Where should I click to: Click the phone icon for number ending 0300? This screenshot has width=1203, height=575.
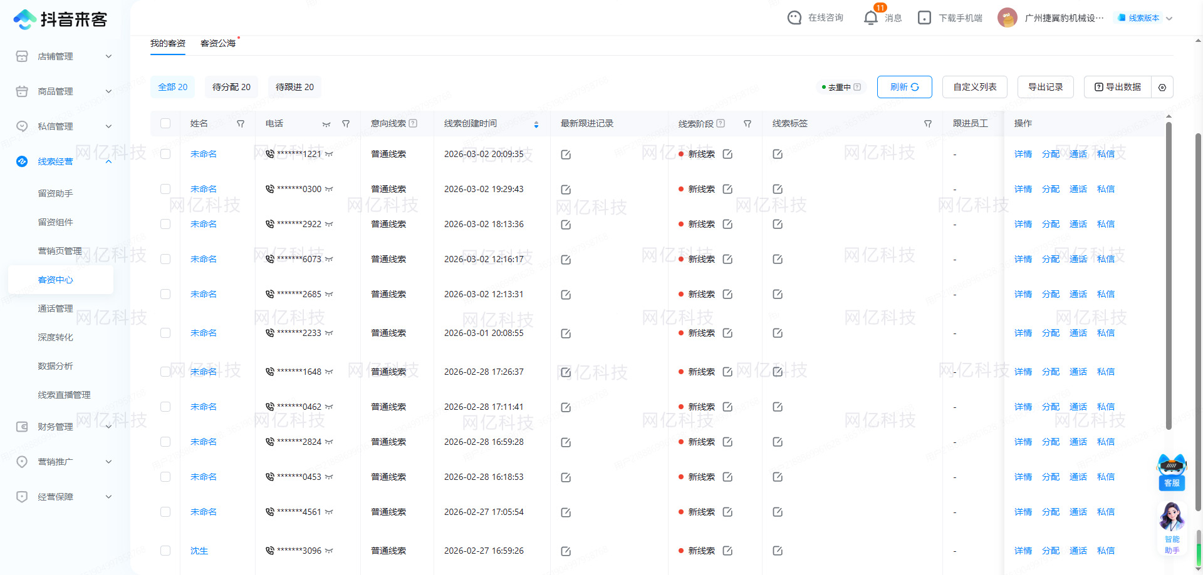[269, 189]
